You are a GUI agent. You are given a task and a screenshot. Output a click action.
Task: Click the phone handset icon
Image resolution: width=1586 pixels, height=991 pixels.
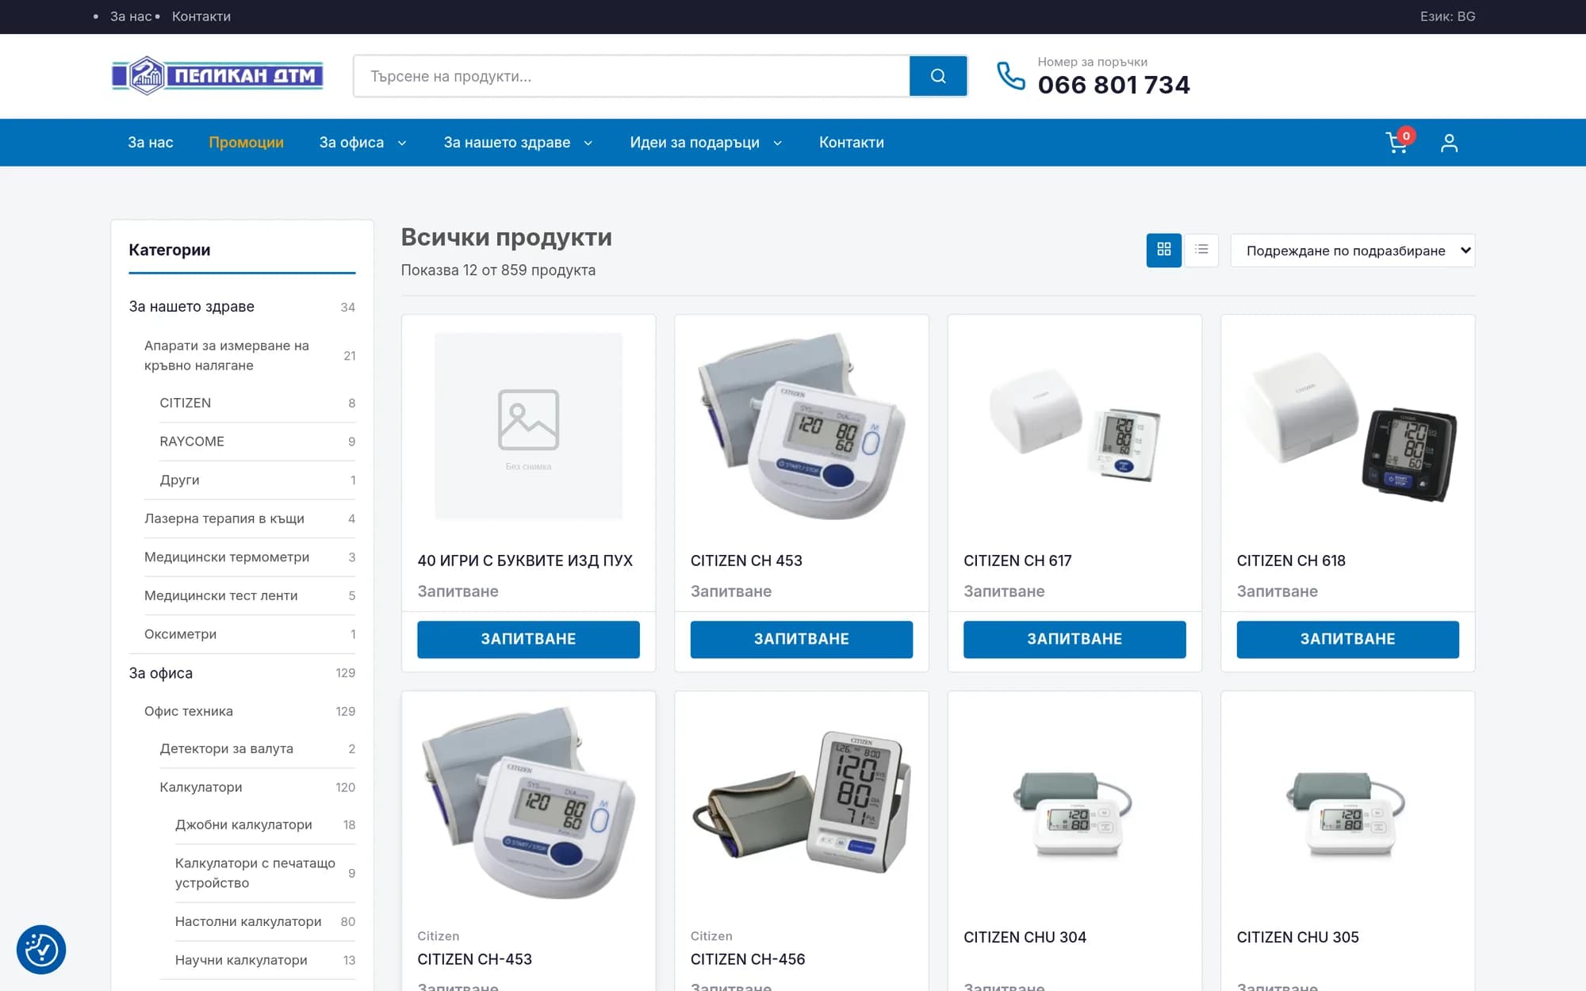1011,76
